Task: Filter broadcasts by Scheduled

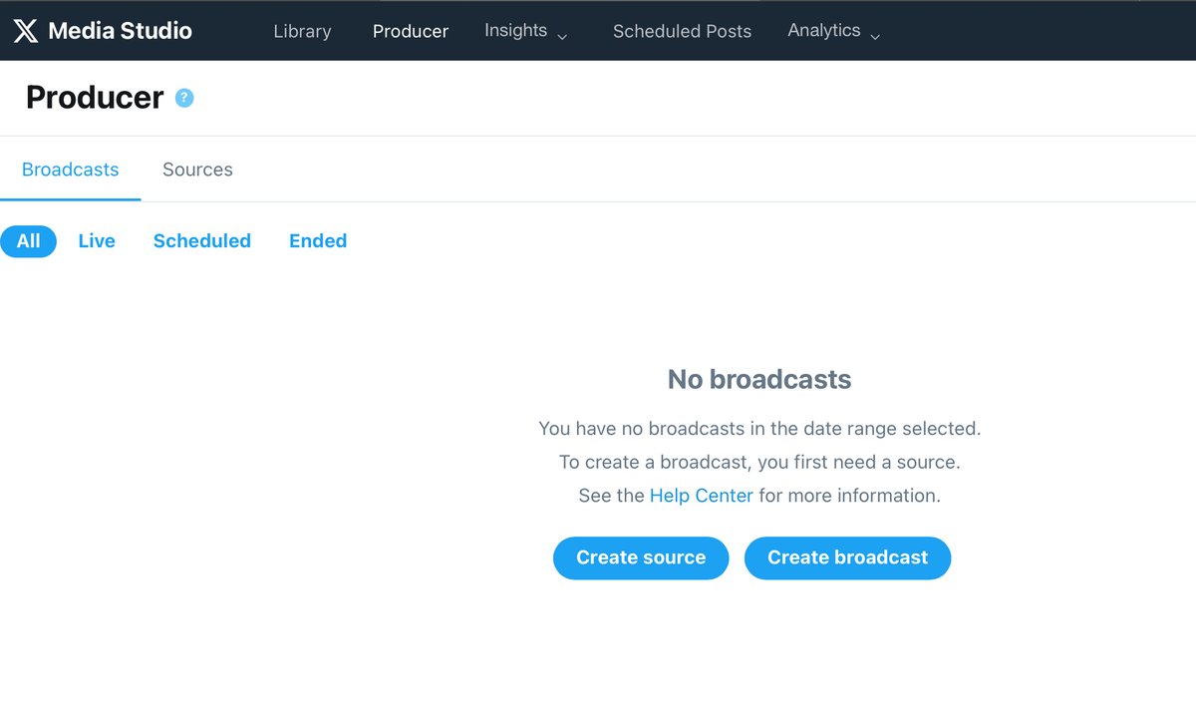Action: (x=202, y=241)
